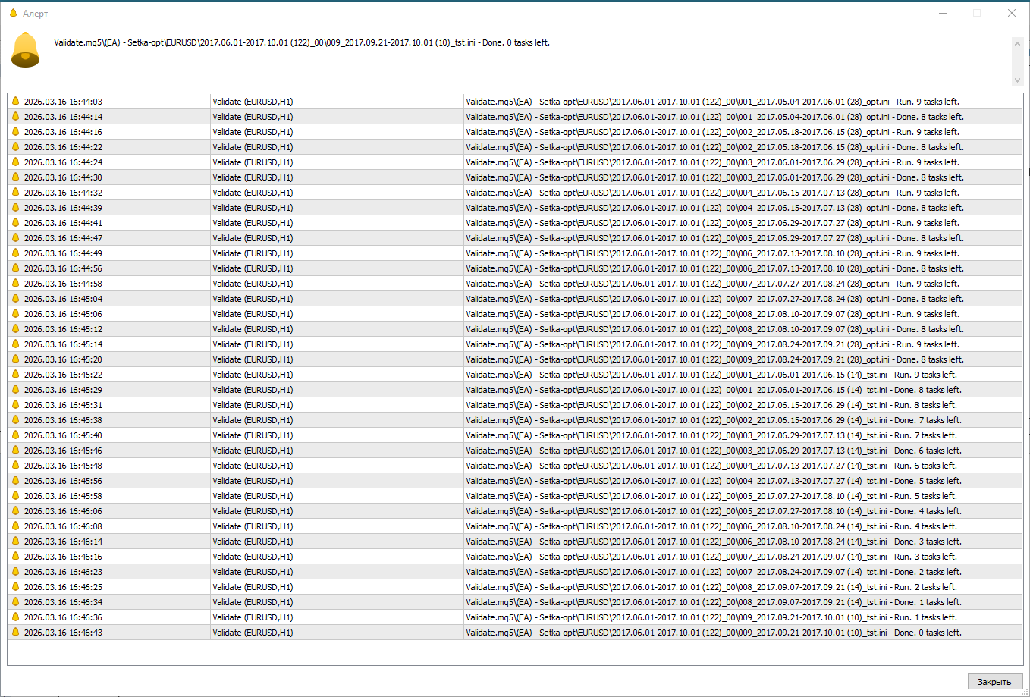Click the bell icon in row 16:45:06
Screen dimensions: 1030x697
[15, 314]
